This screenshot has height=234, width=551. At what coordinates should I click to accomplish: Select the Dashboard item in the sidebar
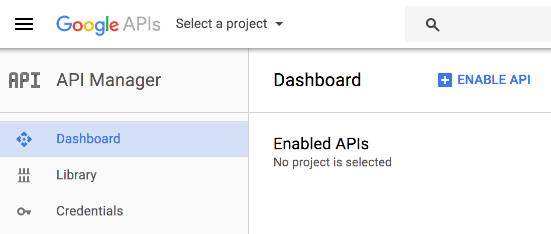point(124,139)
